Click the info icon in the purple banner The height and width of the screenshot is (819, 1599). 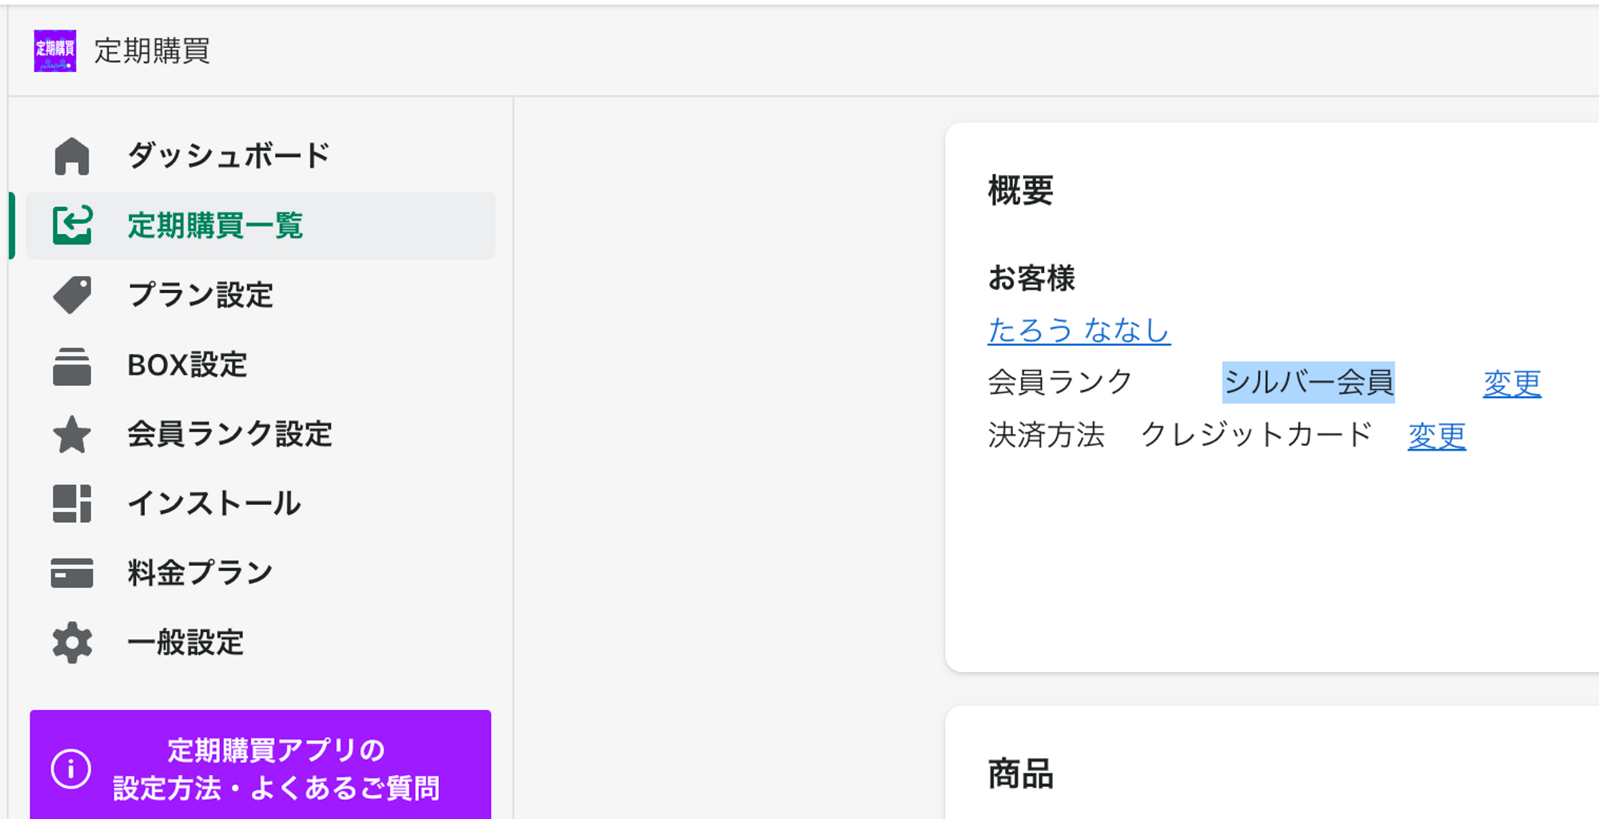(72, 769)
